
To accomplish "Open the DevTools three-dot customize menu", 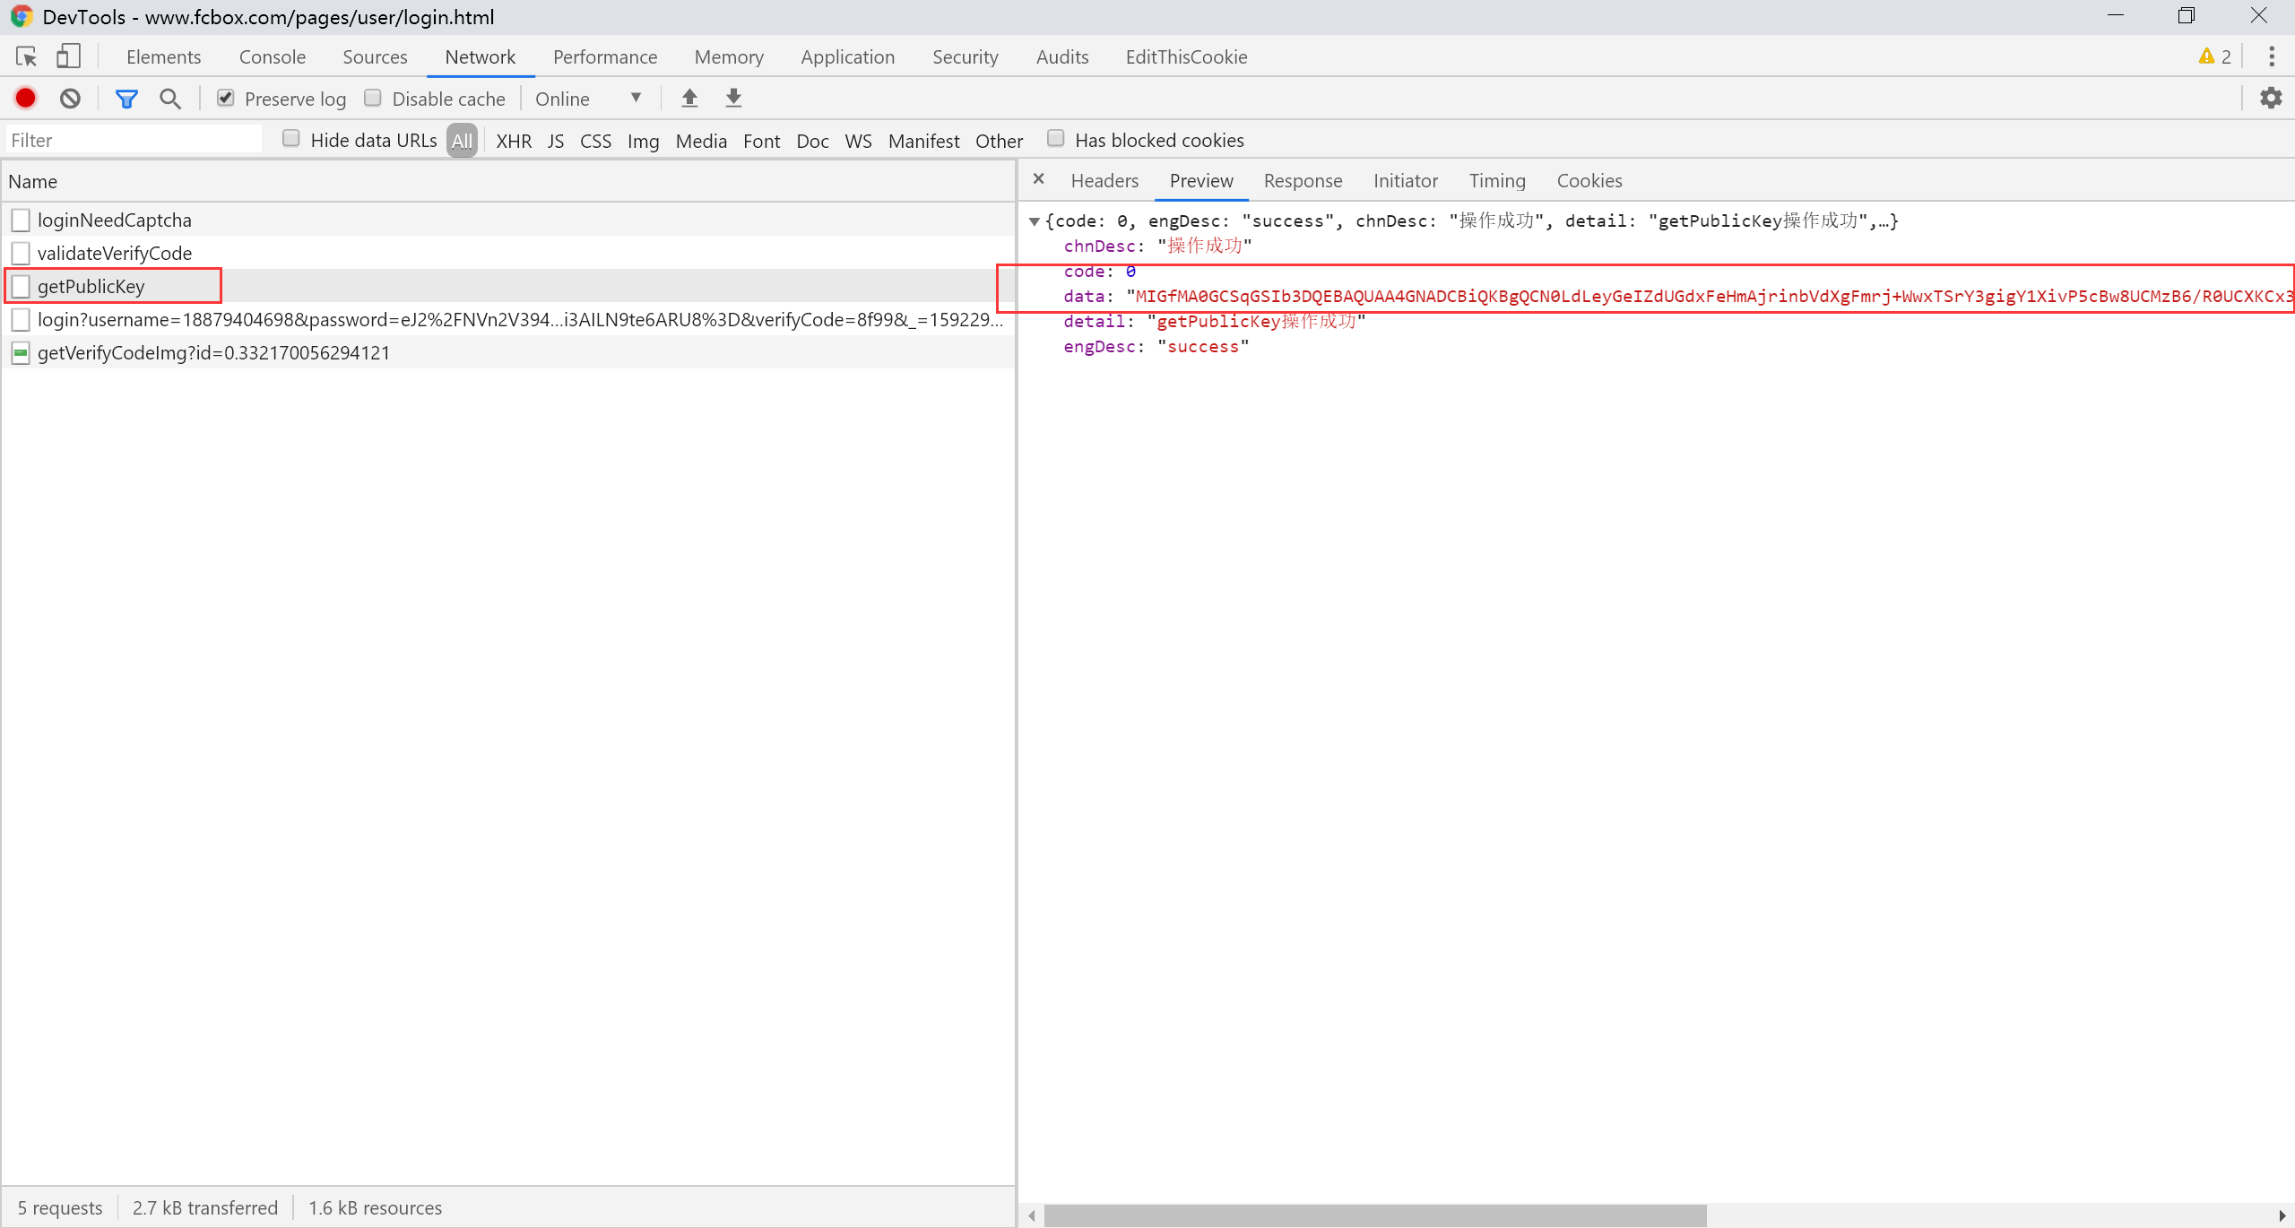I will (2271, 56).
